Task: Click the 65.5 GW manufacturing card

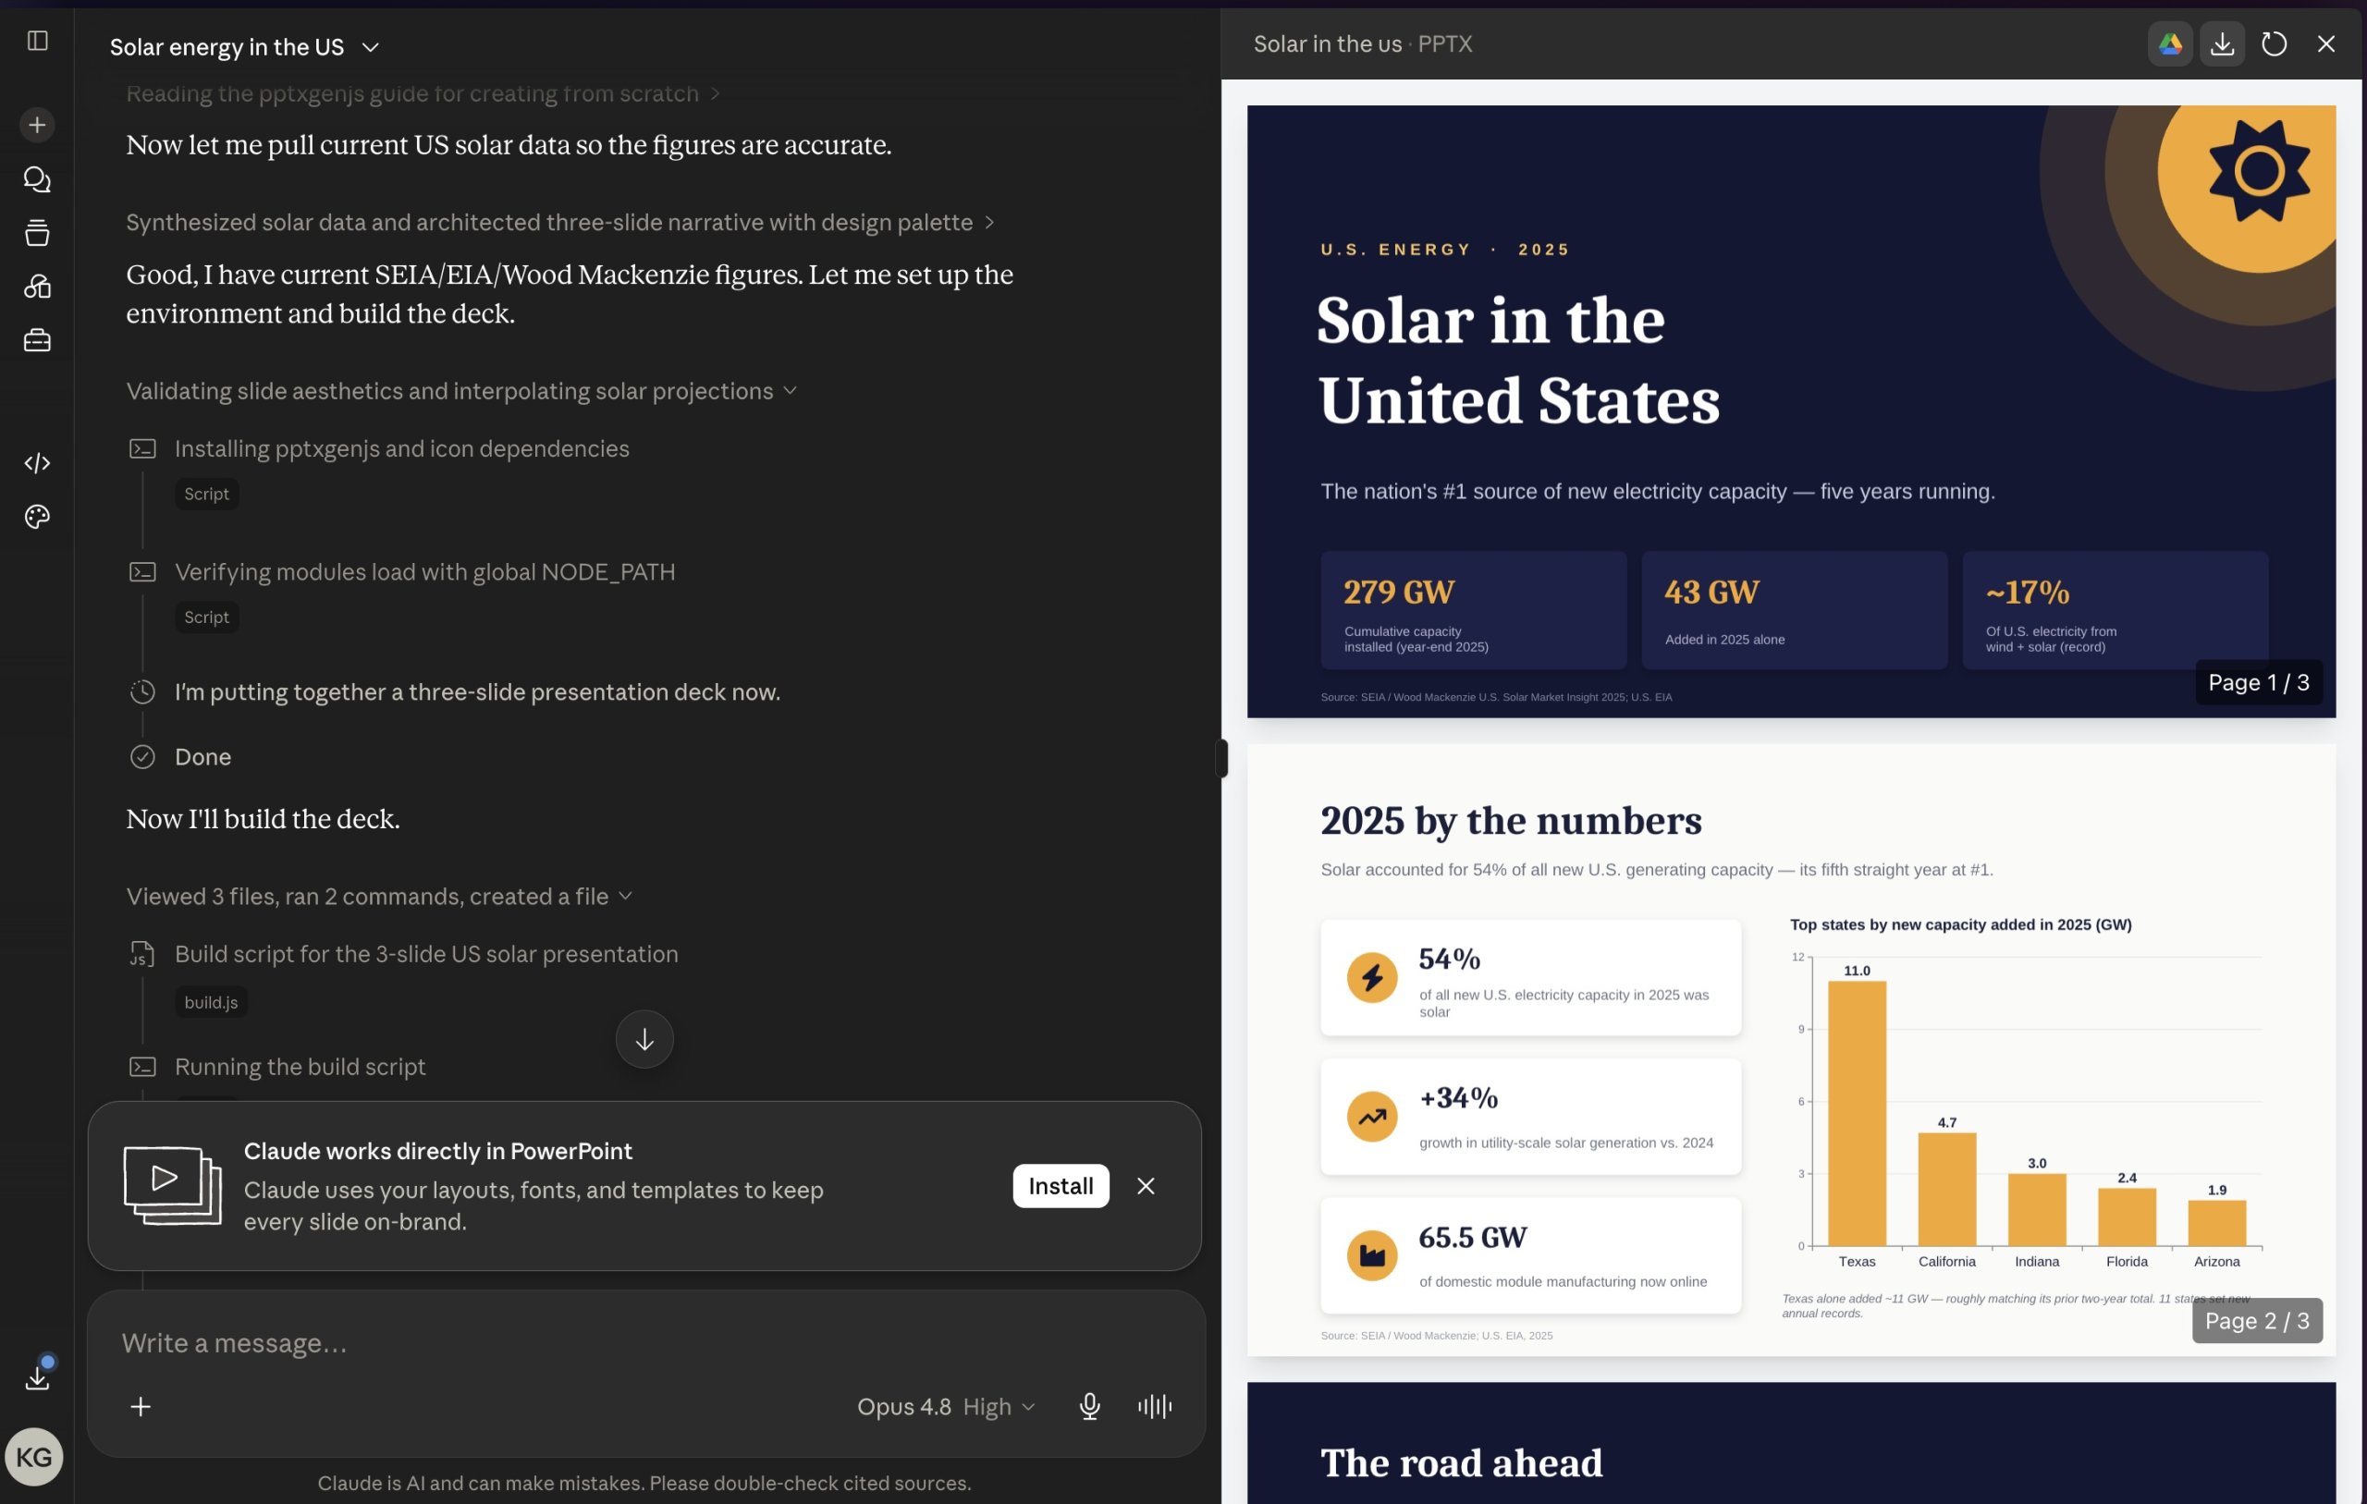Action: pyautogui.click(x=1530, y=1255)
